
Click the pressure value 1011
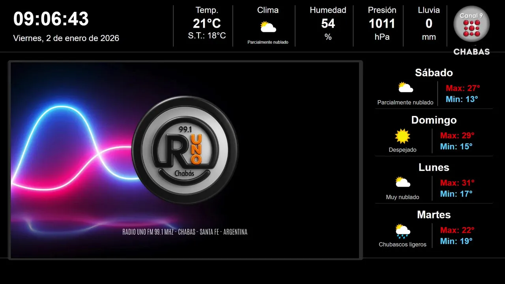(x=382, y=24)
